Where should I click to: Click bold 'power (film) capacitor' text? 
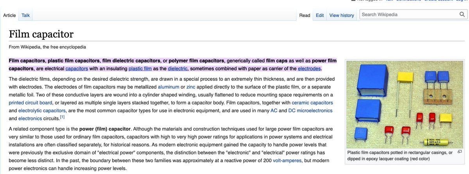pos(105,129)
